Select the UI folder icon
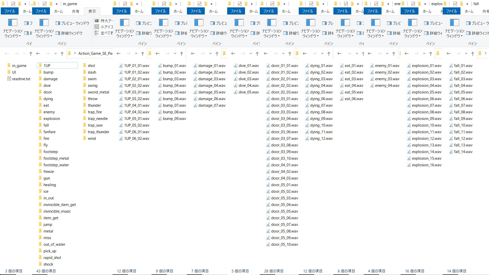Image resolution: width=489 pixels, height=275 pixels. (9, 72)
